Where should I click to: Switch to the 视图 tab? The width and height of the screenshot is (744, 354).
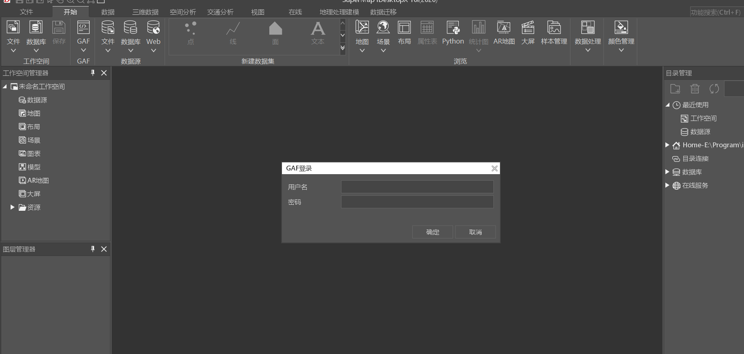(x=258, y=12)
